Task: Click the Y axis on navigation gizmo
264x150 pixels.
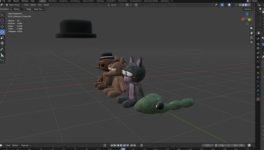Action: (249, 20)
